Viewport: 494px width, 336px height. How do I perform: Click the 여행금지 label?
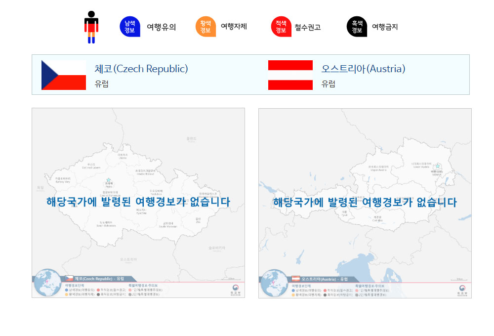tap(385, 27)
